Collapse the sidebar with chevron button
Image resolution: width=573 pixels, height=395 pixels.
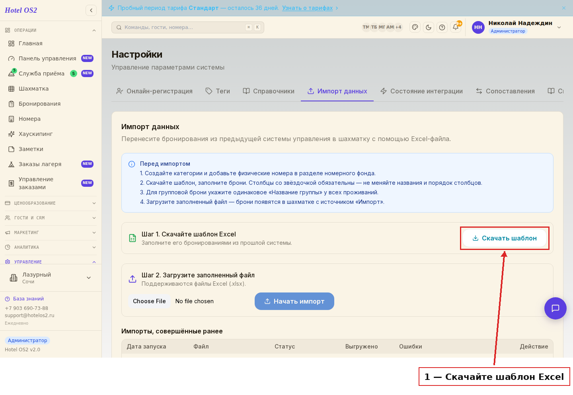[x=91, y=10]
